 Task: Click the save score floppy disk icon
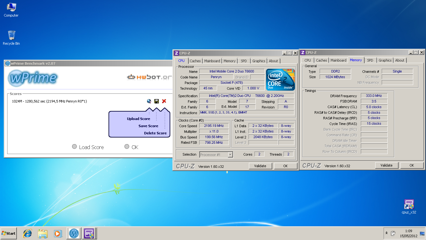coord(157,101)
